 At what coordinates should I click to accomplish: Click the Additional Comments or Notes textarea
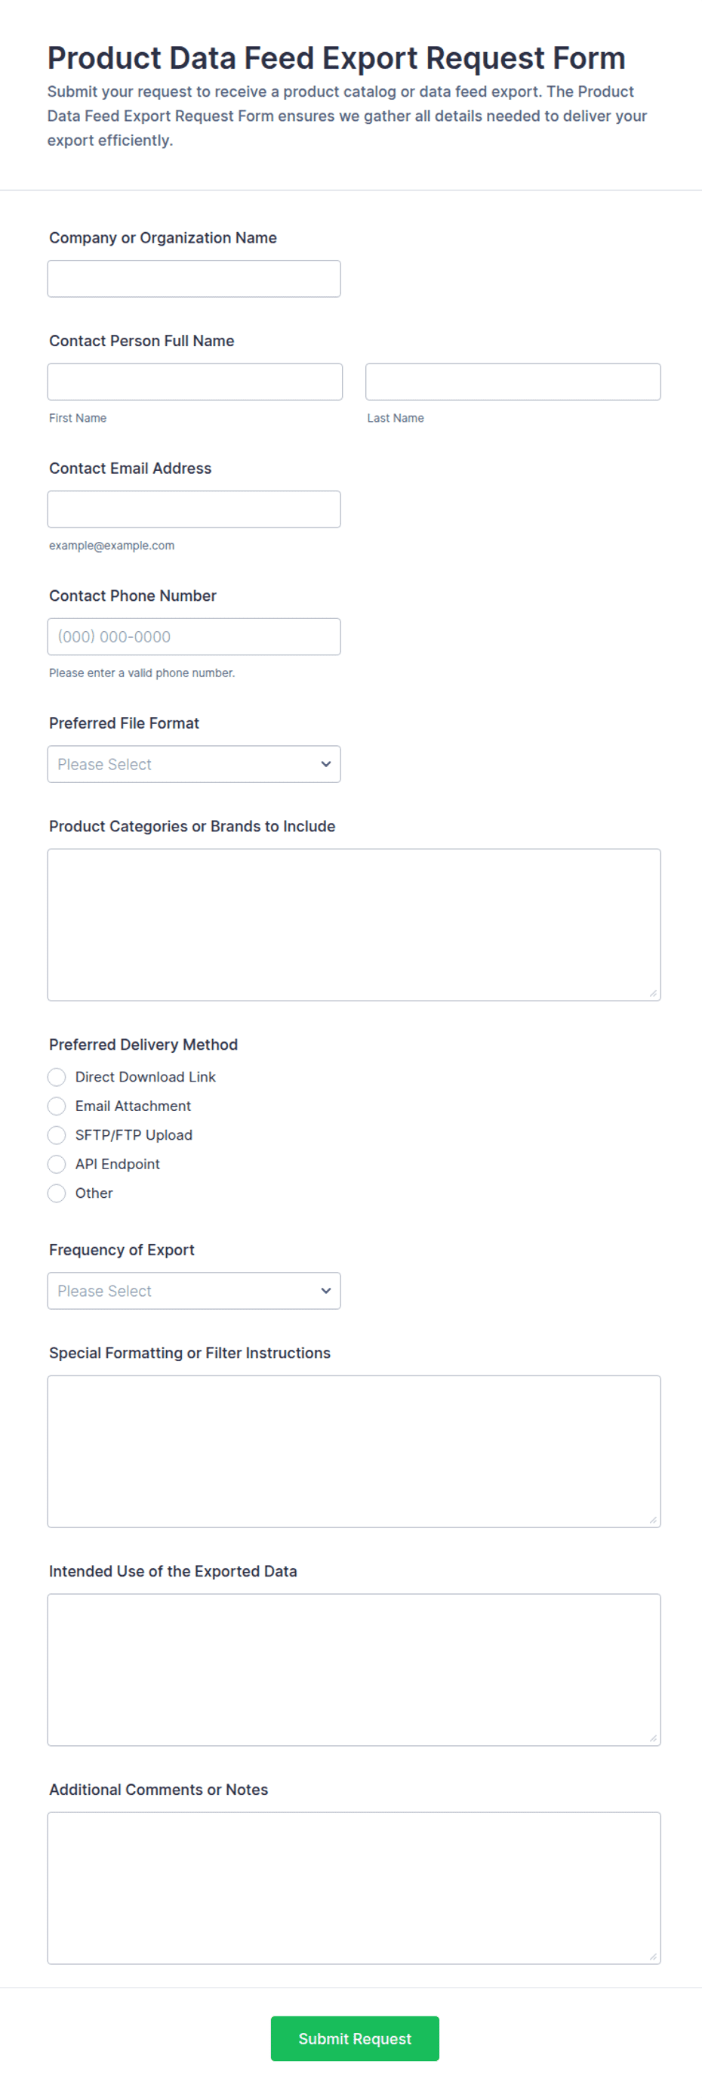click(354, 1888)
